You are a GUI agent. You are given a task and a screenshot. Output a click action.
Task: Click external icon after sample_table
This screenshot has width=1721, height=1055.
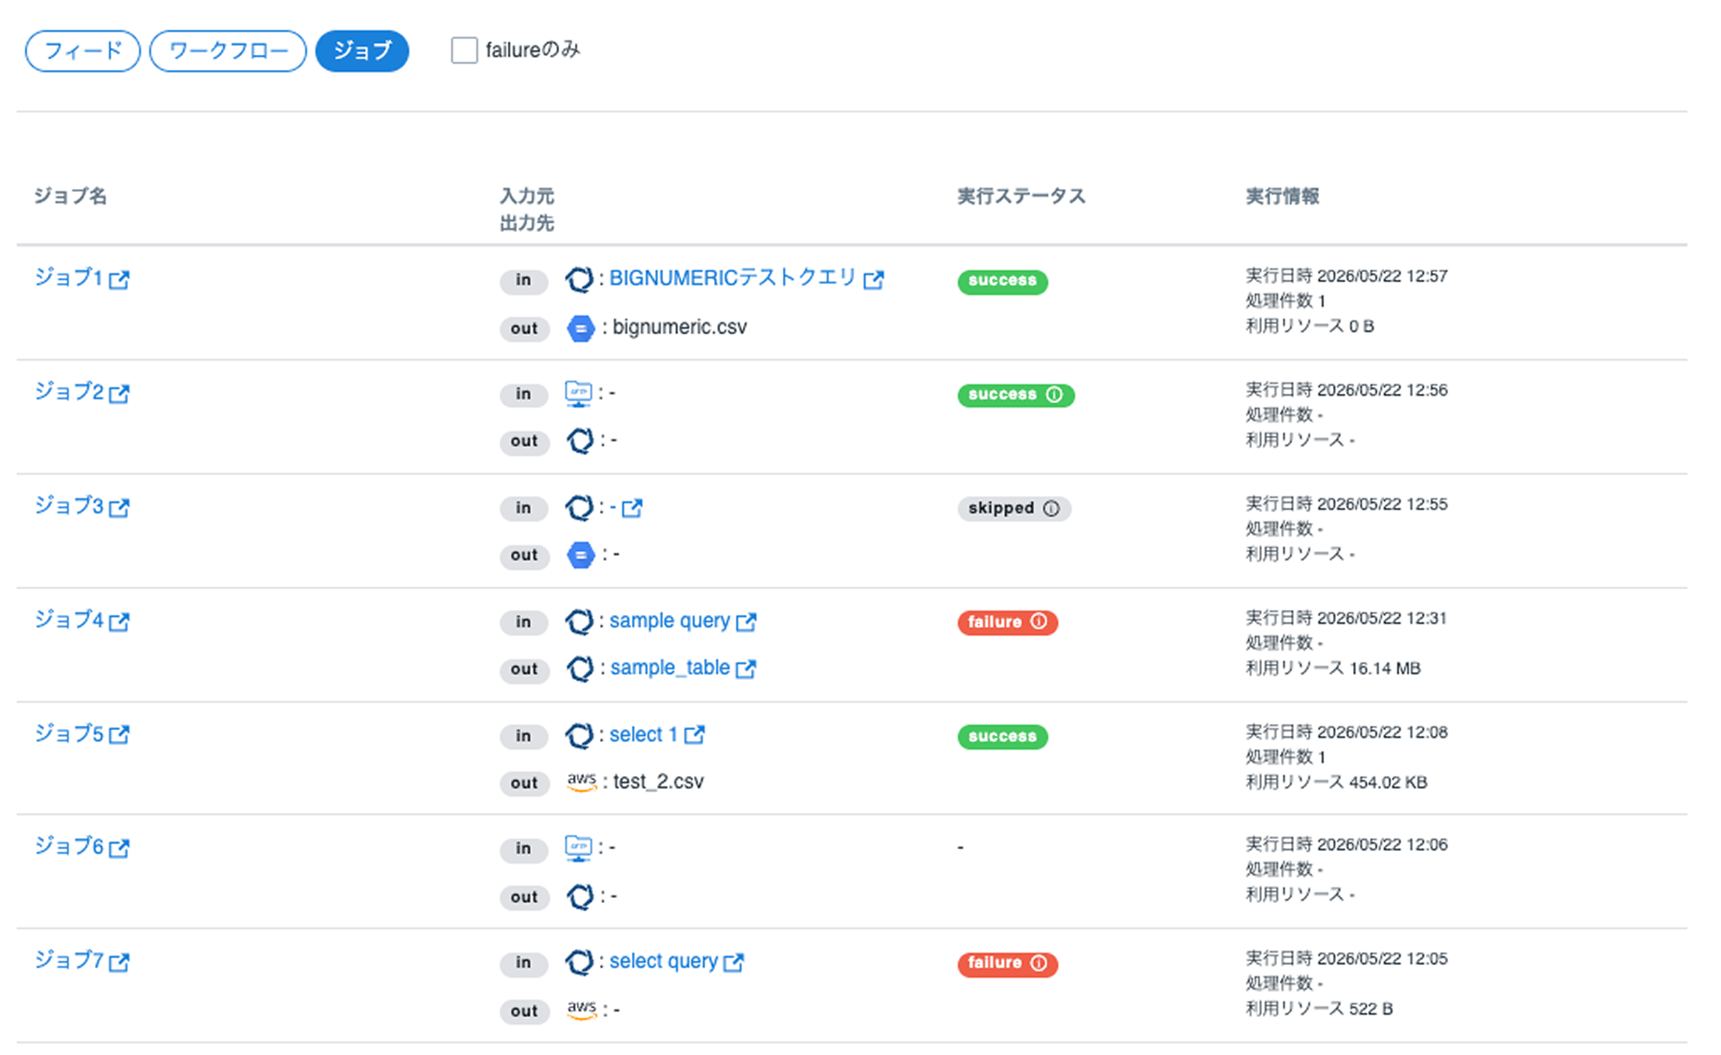click(x=747, y=670)
